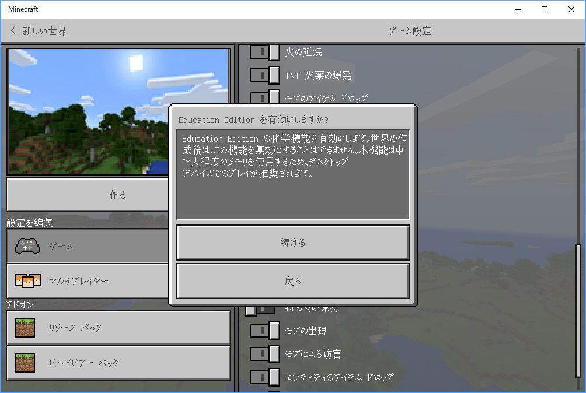Click the 新しい世界 header text
Image resolution: width=586 pixels, height=393 pixels.
click(x=44, y=31)
